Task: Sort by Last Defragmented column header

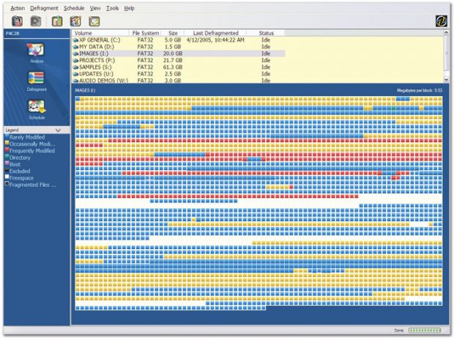Action: (x=215, y=33)
